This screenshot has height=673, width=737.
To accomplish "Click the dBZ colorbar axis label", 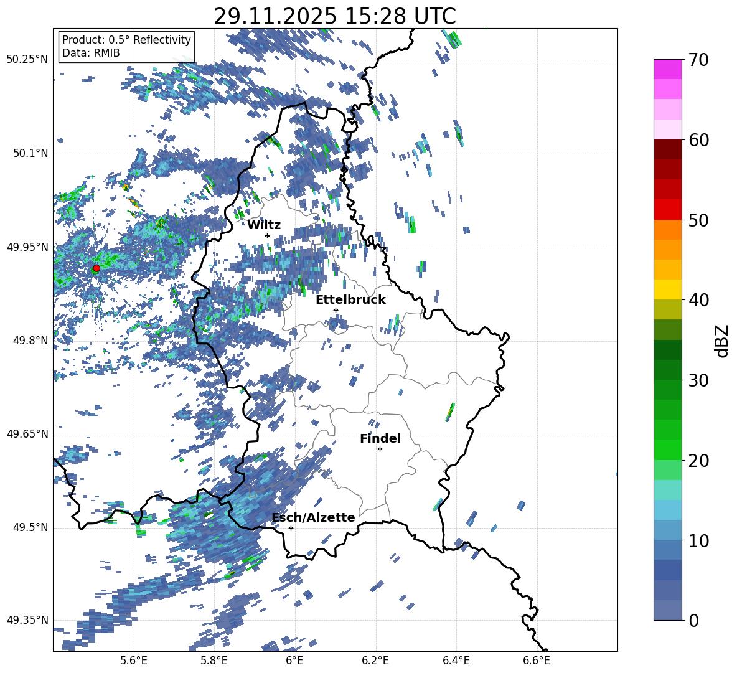I will click(722, 341).
